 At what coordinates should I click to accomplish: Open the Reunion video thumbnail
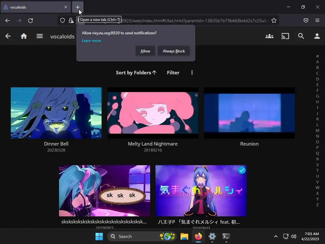249,113
